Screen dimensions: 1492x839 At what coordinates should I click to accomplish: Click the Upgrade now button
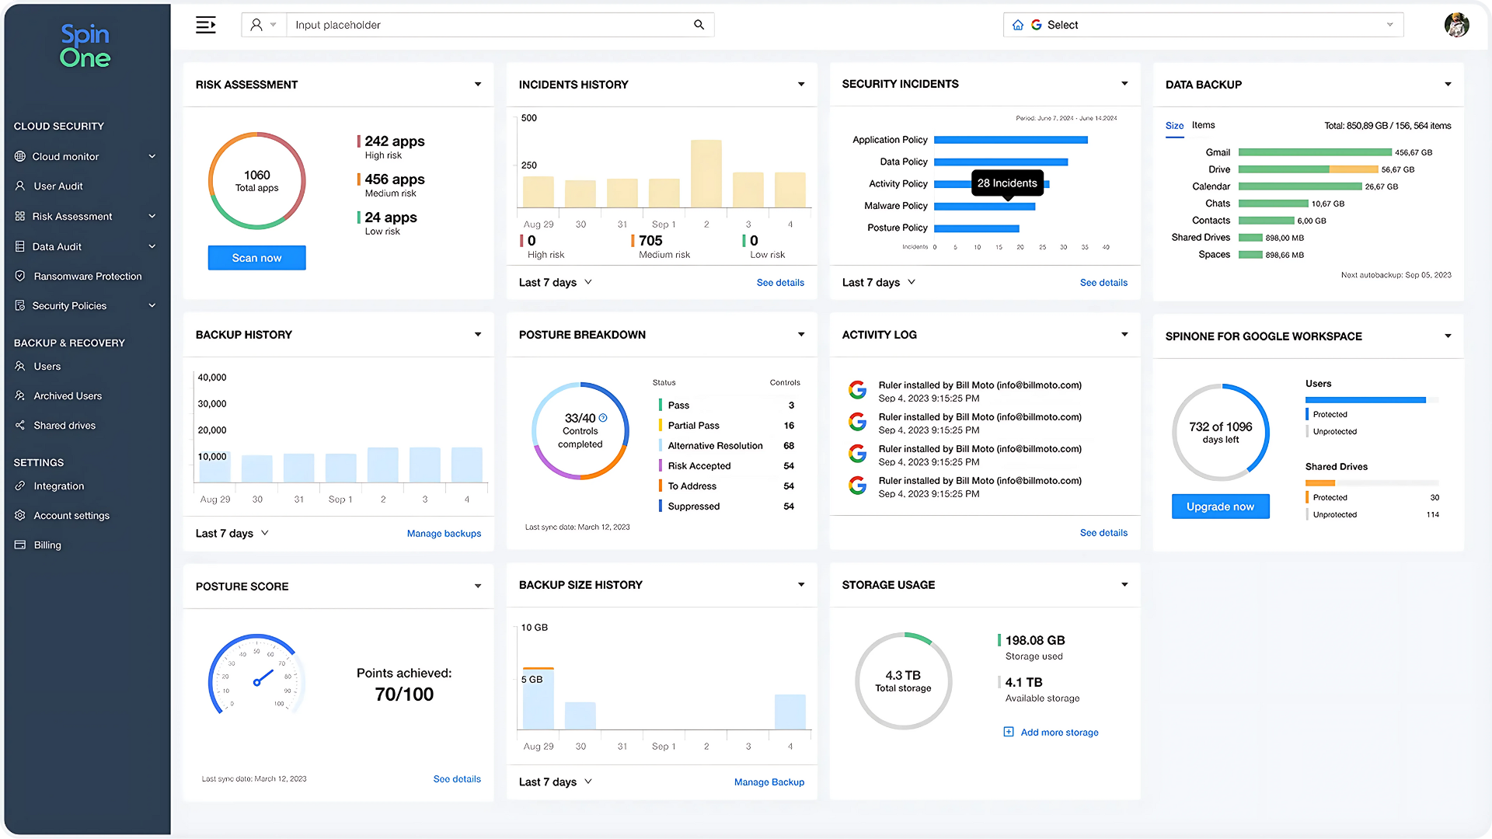coord(1220,507)
